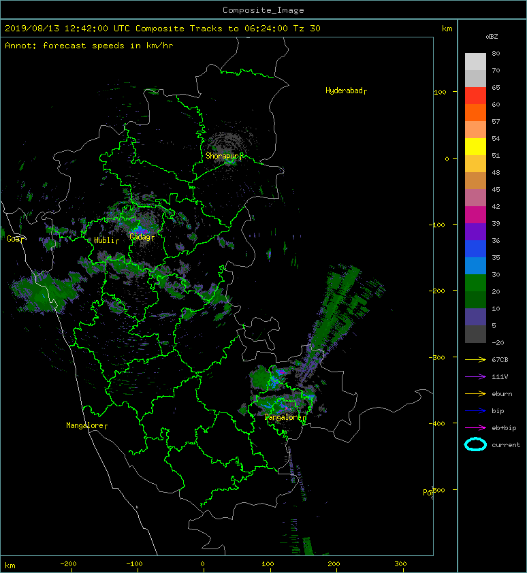
Task: Click the km unit label at top right
Action: click(447, 29)
